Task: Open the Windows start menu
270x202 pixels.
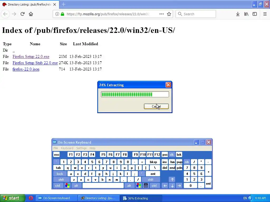Action: (12, 198)
